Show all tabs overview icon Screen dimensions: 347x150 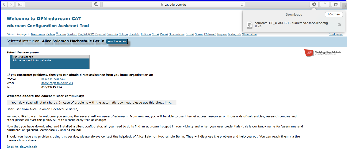[x=336, y=4]
